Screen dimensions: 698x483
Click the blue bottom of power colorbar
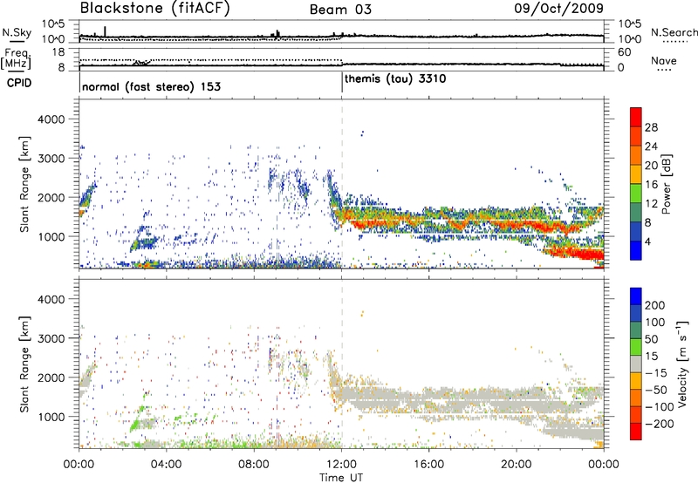tap(636, 251)
